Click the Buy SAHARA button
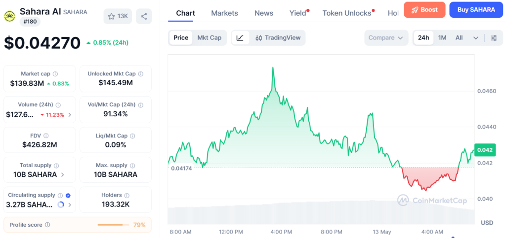This screenshot has height=238, width=506. [x=476, y=10]
